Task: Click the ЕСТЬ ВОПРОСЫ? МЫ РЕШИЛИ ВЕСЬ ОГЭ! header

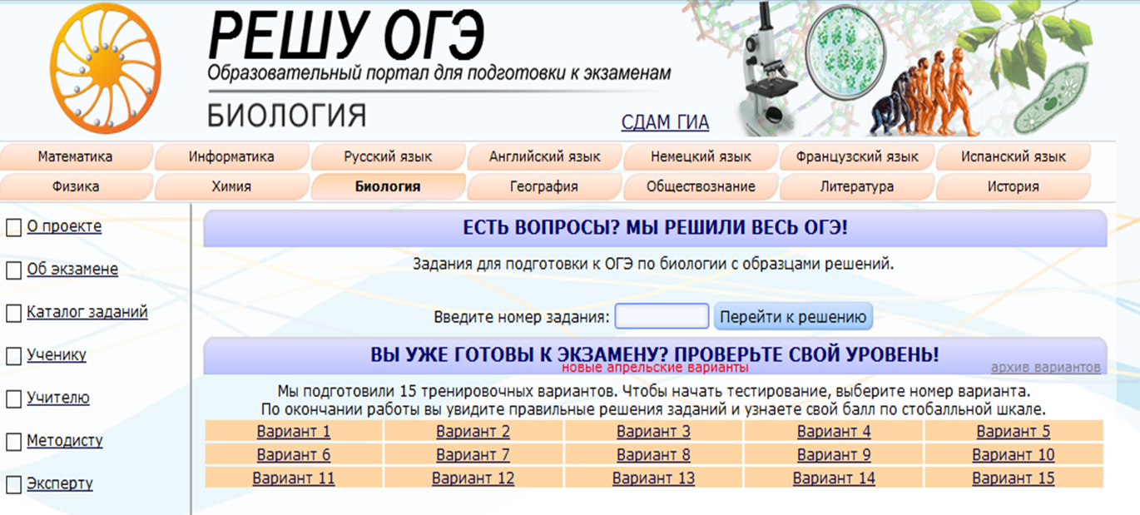Action: point(655,229)
